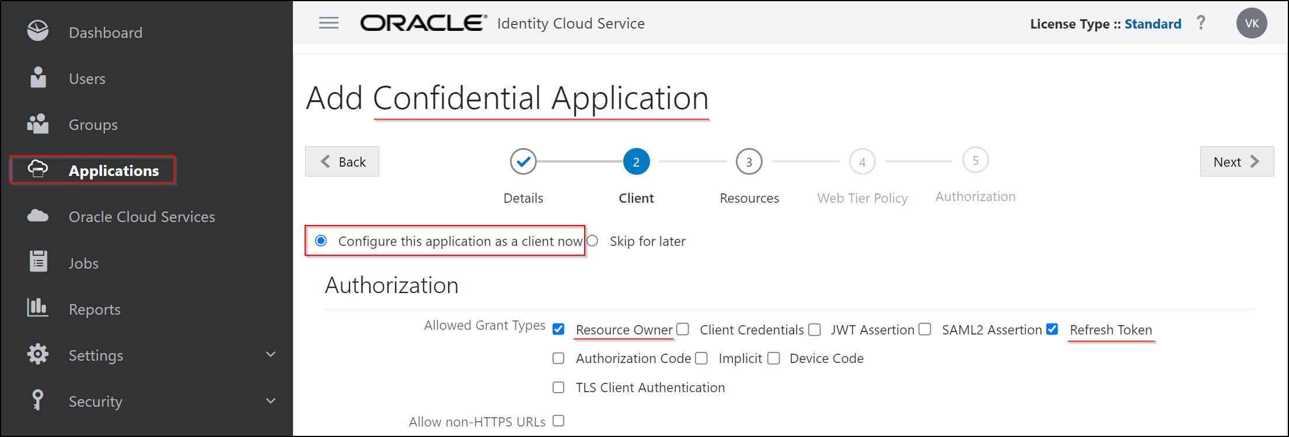1289x437 pixels.
Task: Click the Back button
Action: [x=343, y=161]
